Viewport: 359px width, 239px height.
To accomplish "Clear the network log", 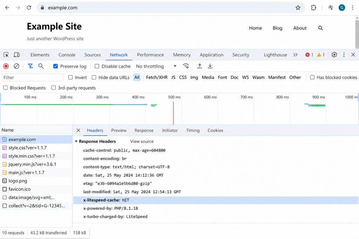I will tap(16, 66).
